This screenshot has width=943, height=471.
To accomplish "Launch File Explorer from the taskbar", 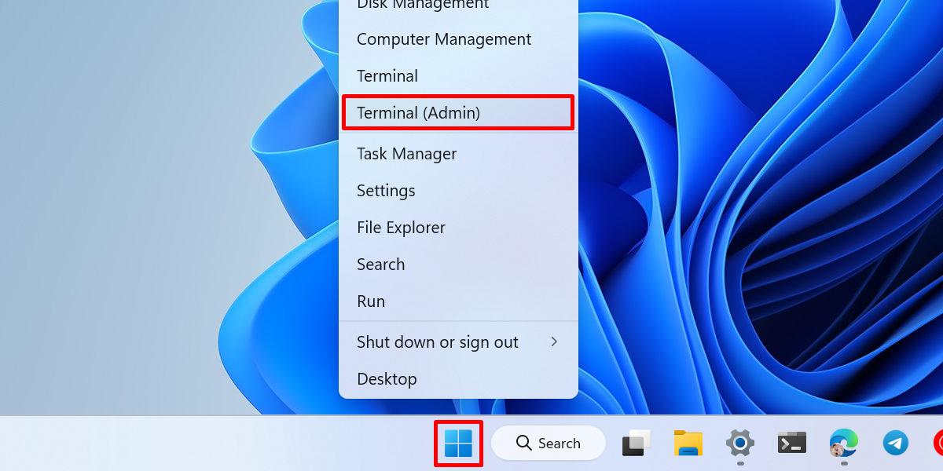I will tap(687, 443).
